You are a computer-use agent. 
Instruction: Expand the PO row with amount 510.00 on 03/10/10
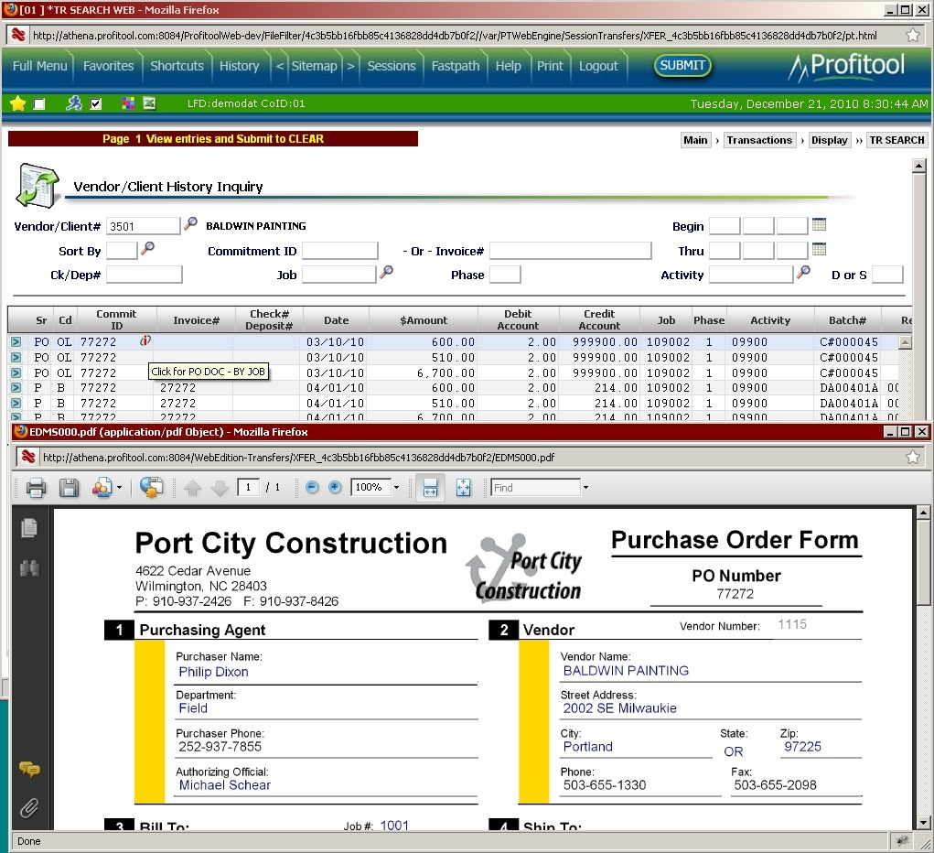pos(16,357)
